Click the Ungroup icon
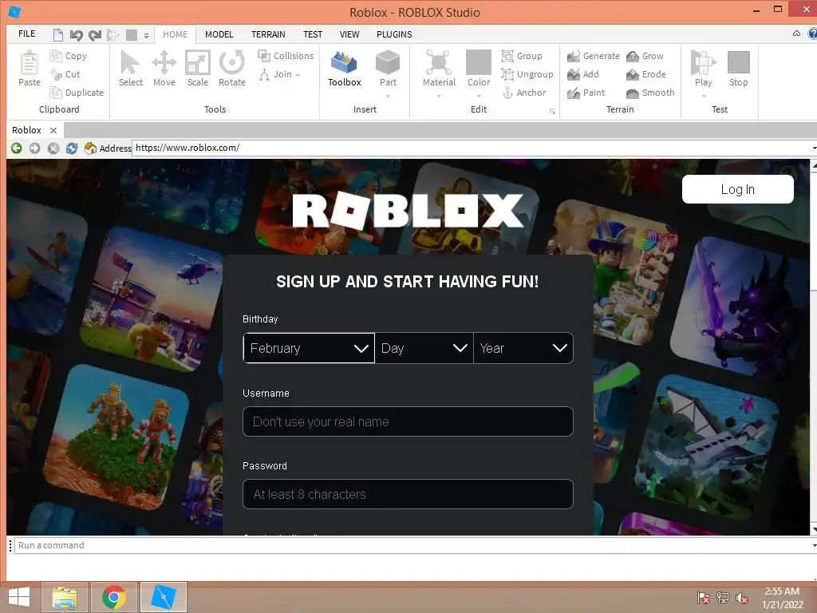Viewport: 817px width, 613px height. pos(507,74)
